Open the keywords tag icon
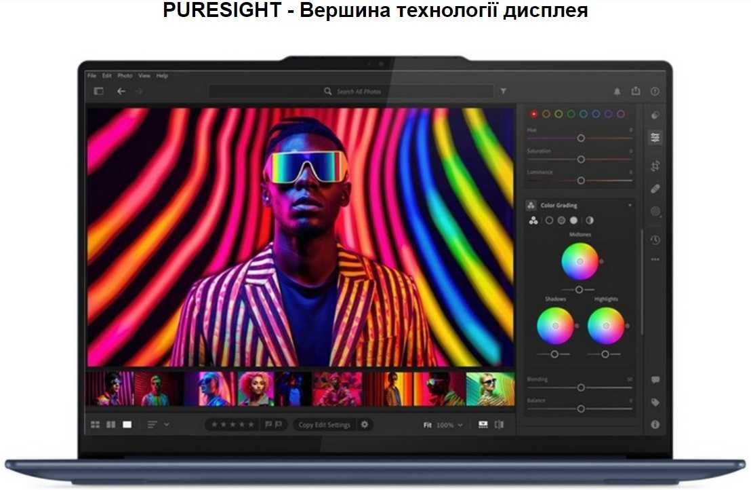Screen dimensions: 751x490 click(655, 402)
